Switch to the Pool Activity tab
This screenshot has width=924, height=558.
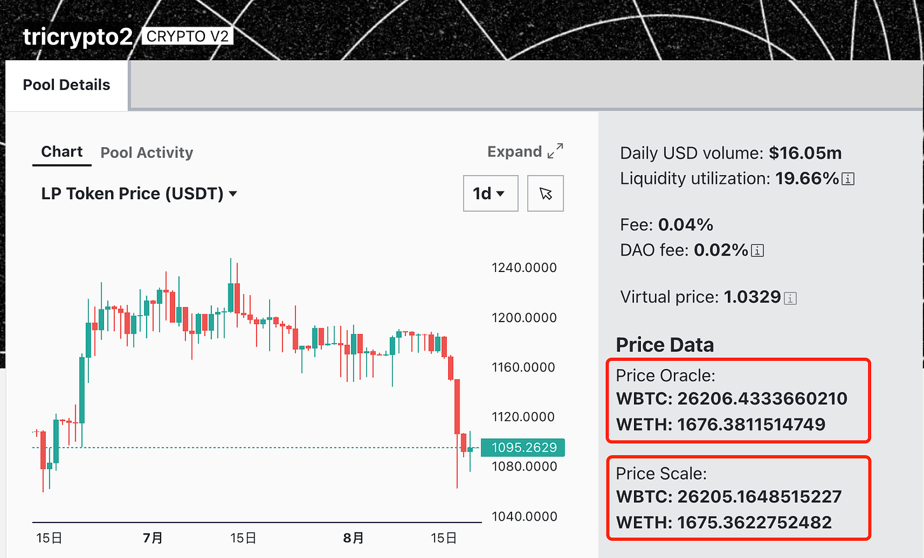pyautogui.click(x=147, y=153)
